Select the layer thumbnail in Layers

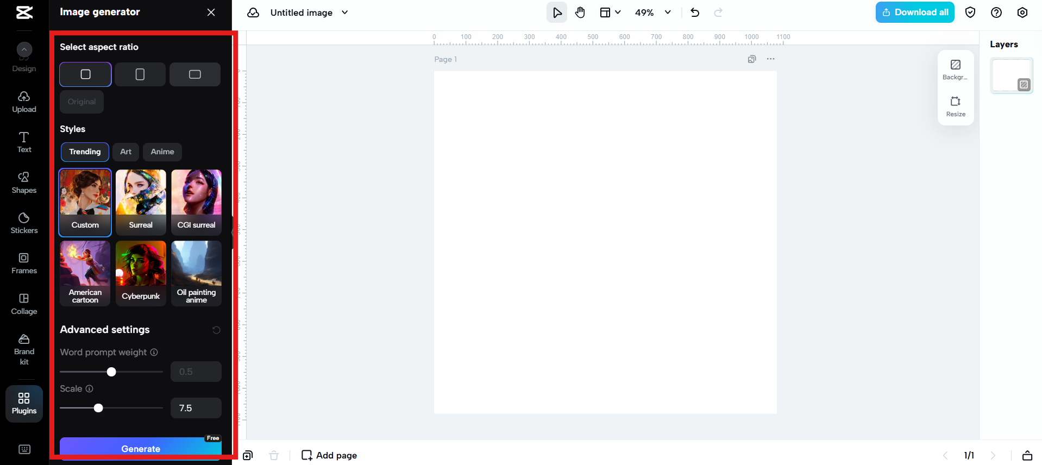click(1012, 76)
